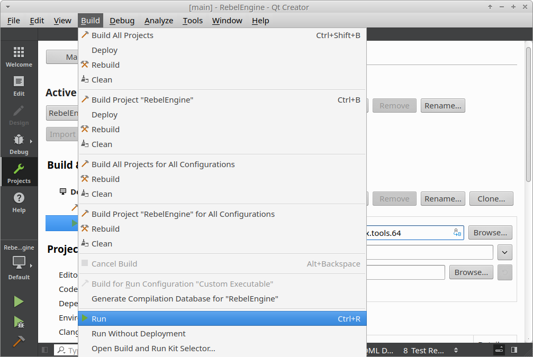Viewport: 533px width, 357px height.
Task: Click the command line arguments field
Action: [430, 252]
